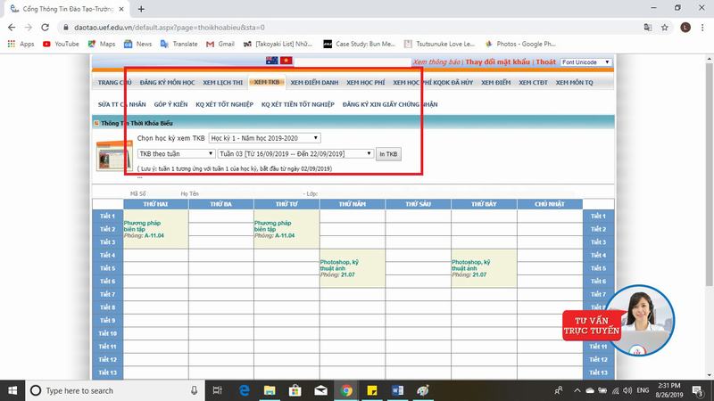Open the Xem Lịch Thi tab
The height and width of the screenshot is (401, 714).
pyautogui.click(x=222, y=82)
